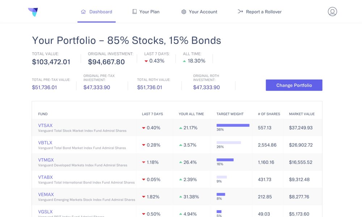Open the VBTLX fund link
This screenshot has height=217, width=362.
pos(45,143)
